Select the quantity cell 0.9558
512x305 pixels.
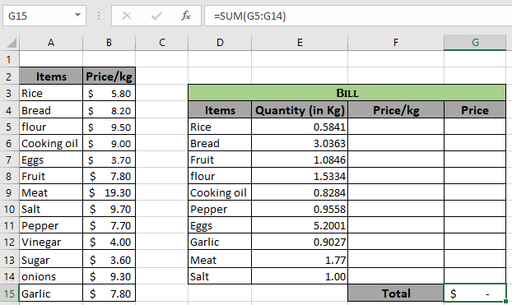click(300, 209)
